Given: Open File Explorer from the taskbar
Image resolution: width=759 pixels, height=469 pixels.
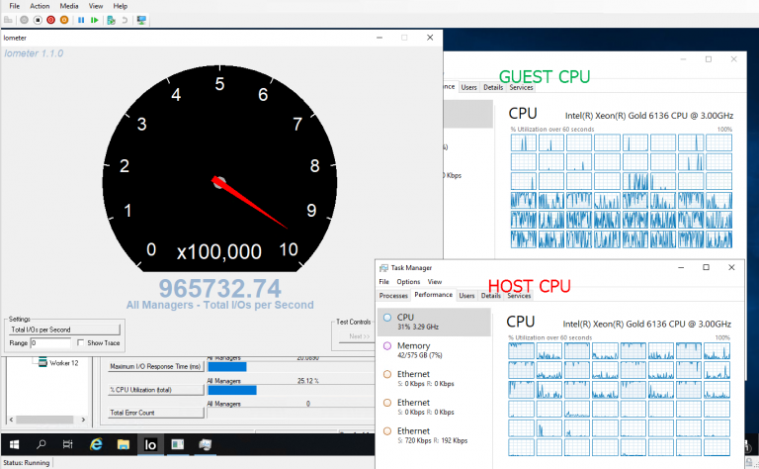Looking at the screenshot, I should 123,444.
